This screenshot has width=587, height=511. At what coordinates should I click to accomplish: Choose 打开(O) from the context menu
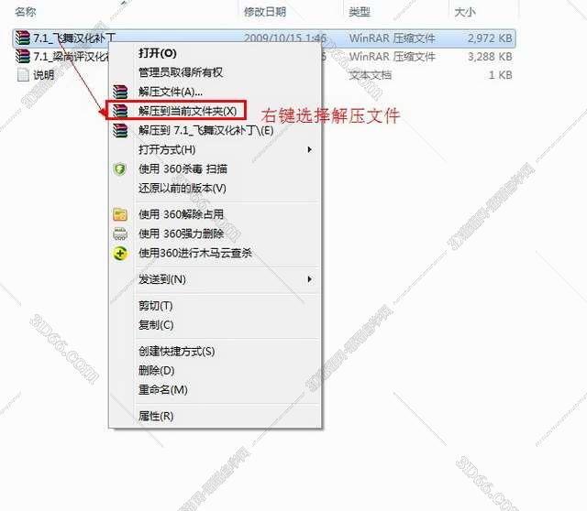pos(158,53)
